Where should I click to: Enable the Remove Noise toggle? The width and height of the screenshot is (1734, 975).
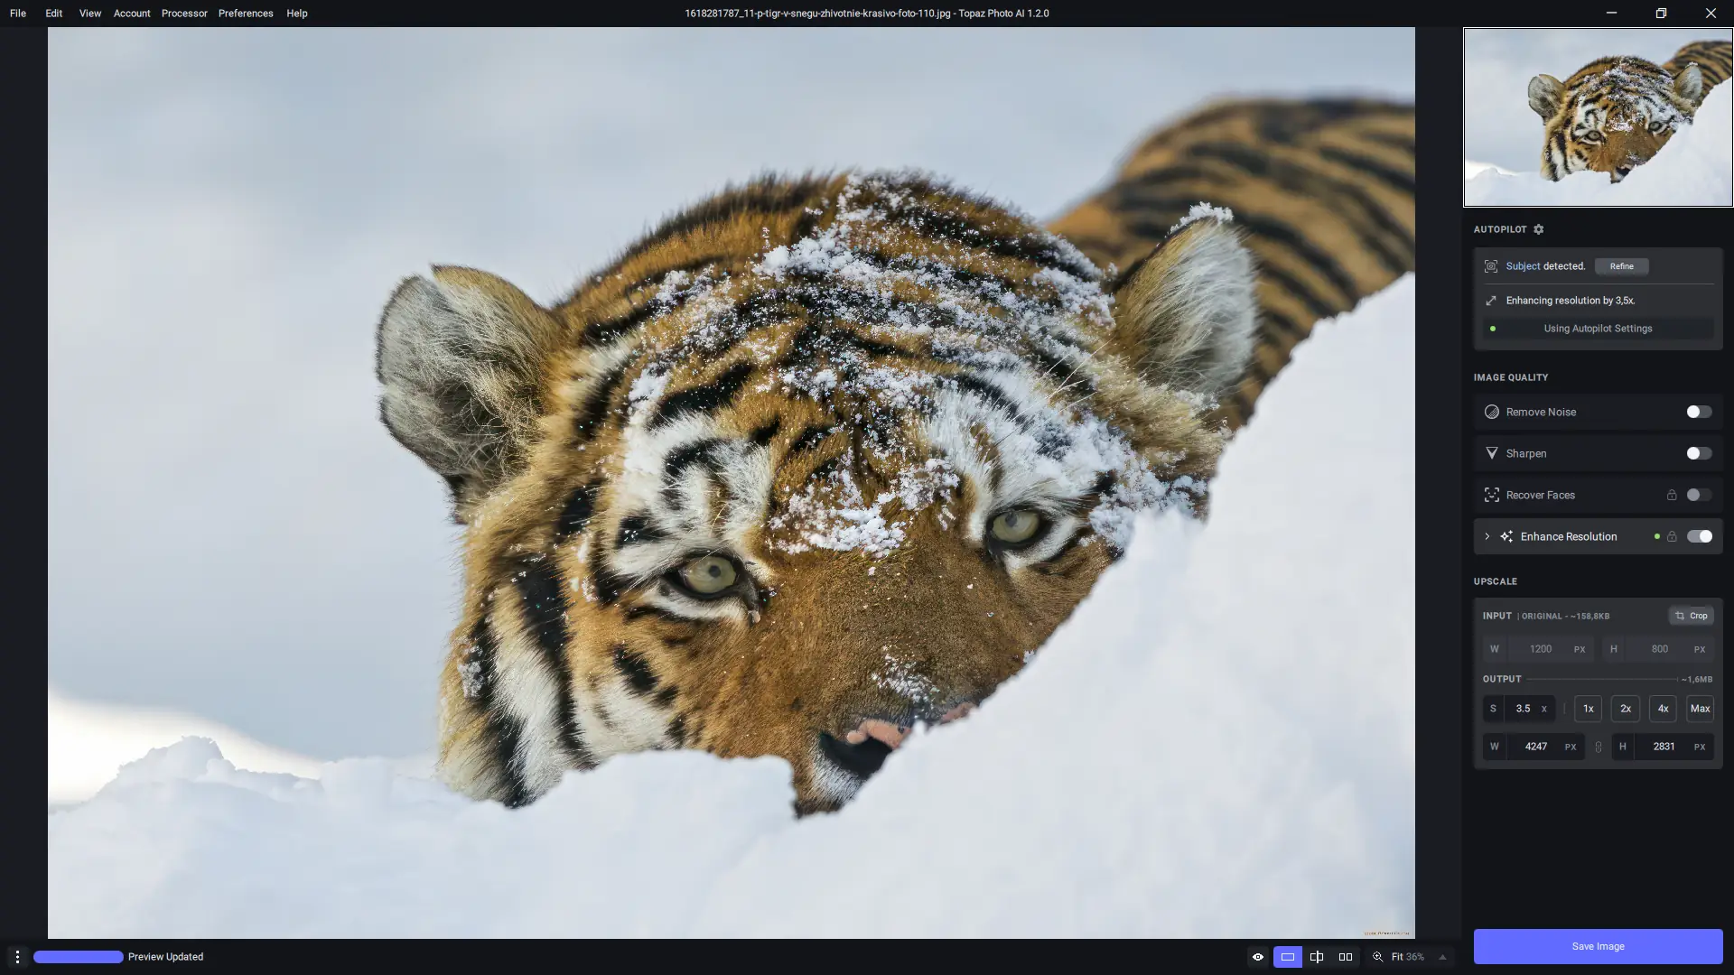pyautogui.click(x=1699, y=412)
